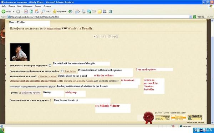This screenshot has height=133, width=214.
Task: Toggle Премодерация добавления на фотографии checkbox
Action: click(x=62, y=71)
